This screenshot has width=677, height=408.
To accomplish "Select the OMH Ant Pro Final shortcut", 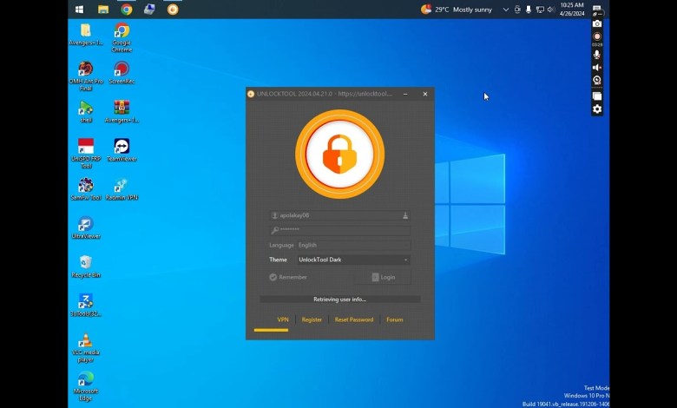I will click(86, 76).
